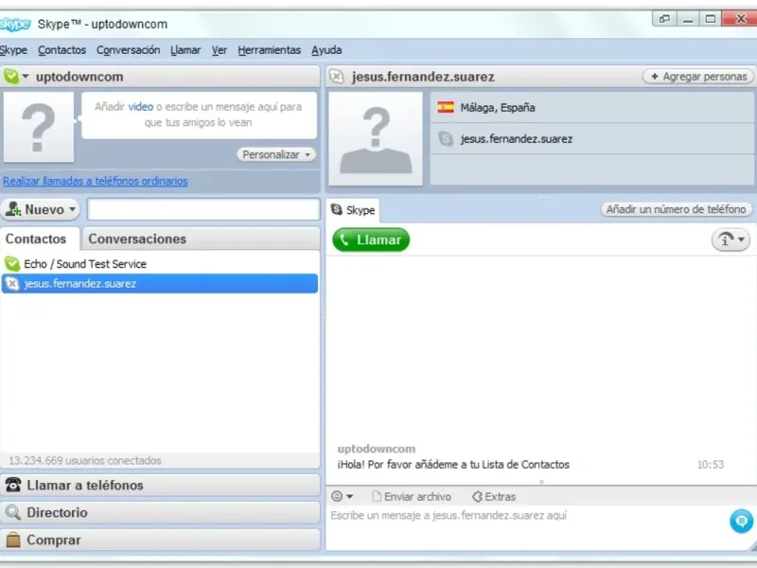Click the Spain flag icon
Viewport: 757px width, 568px height.
[x=445, y=107]
